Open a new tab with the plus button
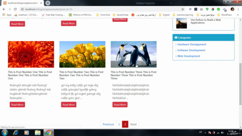242x136 pixels. pyautogui.click(x=48, y=3)
